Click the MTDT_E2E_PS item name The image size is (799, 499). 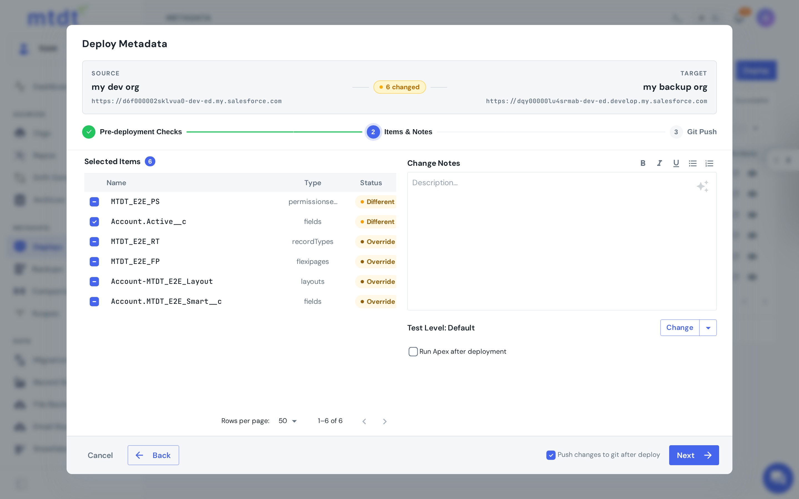(x=135, y=202)
